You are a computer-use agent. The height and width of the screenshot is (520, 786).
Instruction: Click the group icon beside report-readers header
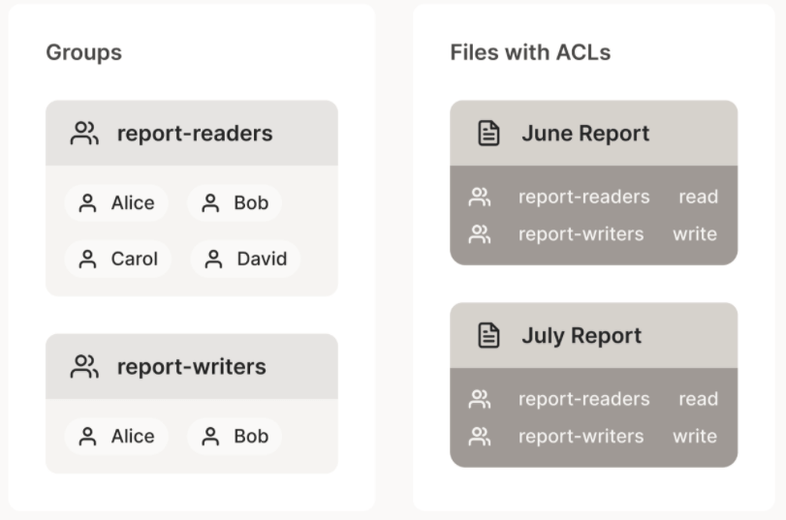point(85,134)
